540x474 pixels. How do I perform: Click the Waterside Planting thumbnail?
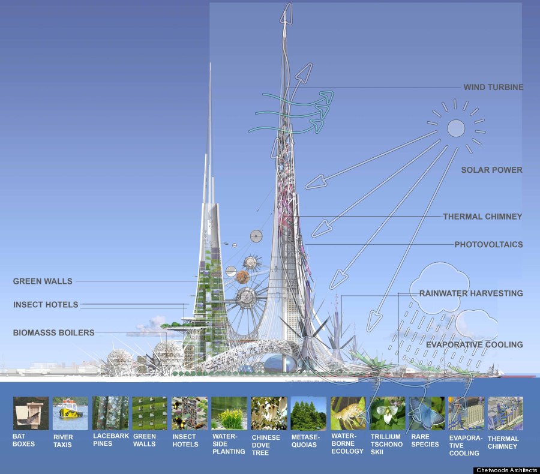pyautogui.click(x=229, y=413)
